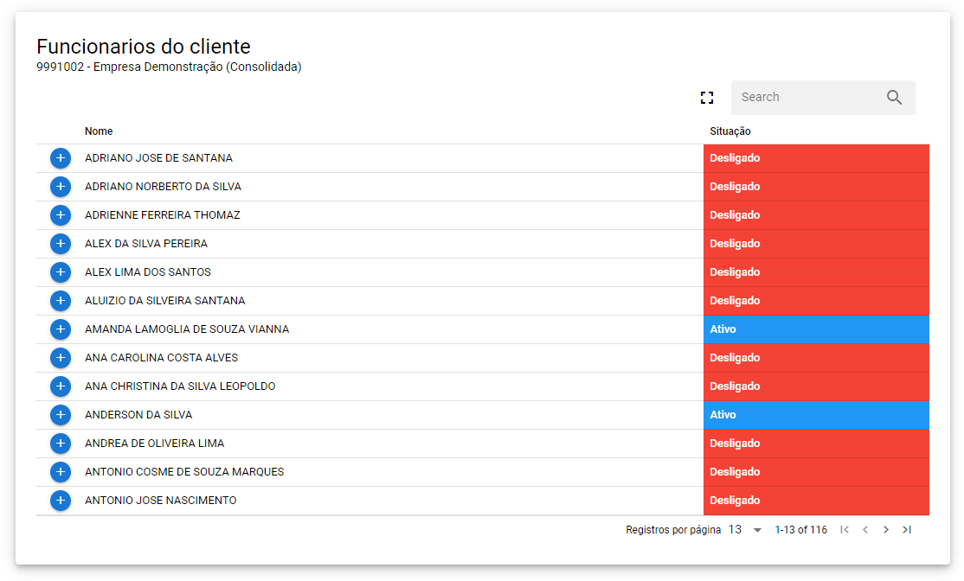Click the magnifying glass search icon
This screenshot has width=964, height=581.
[894, 98]
